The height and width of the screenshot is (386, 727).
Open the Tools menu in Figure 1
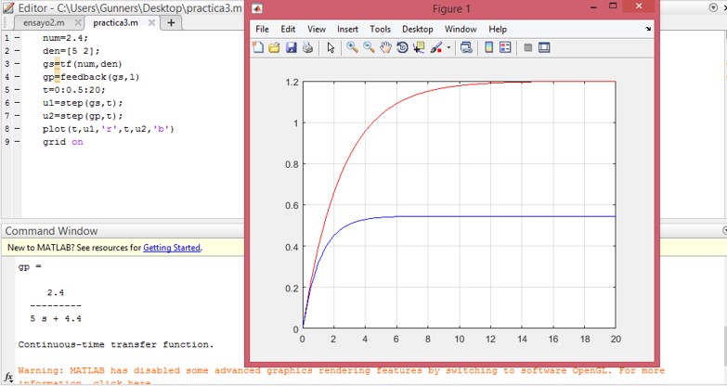(x=380, y=29)
